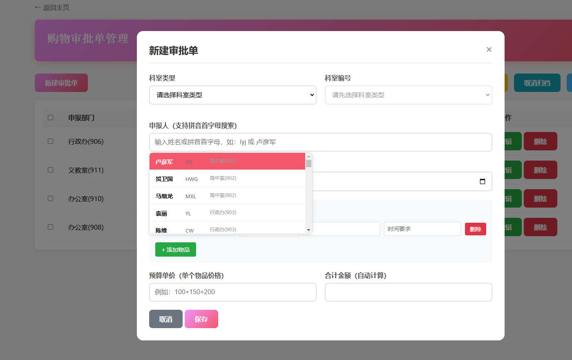
Task: Tick the checkbox for the 行政办(906) row
Action: pyautogui.click(x=51, y=141)
